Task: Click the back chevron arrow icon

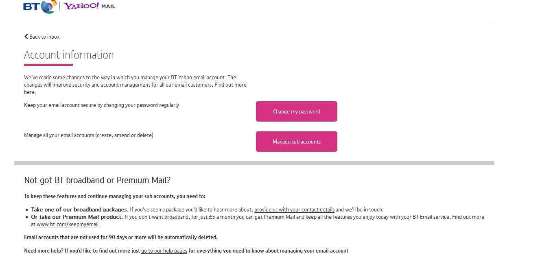Action: (x=26, y=37)
